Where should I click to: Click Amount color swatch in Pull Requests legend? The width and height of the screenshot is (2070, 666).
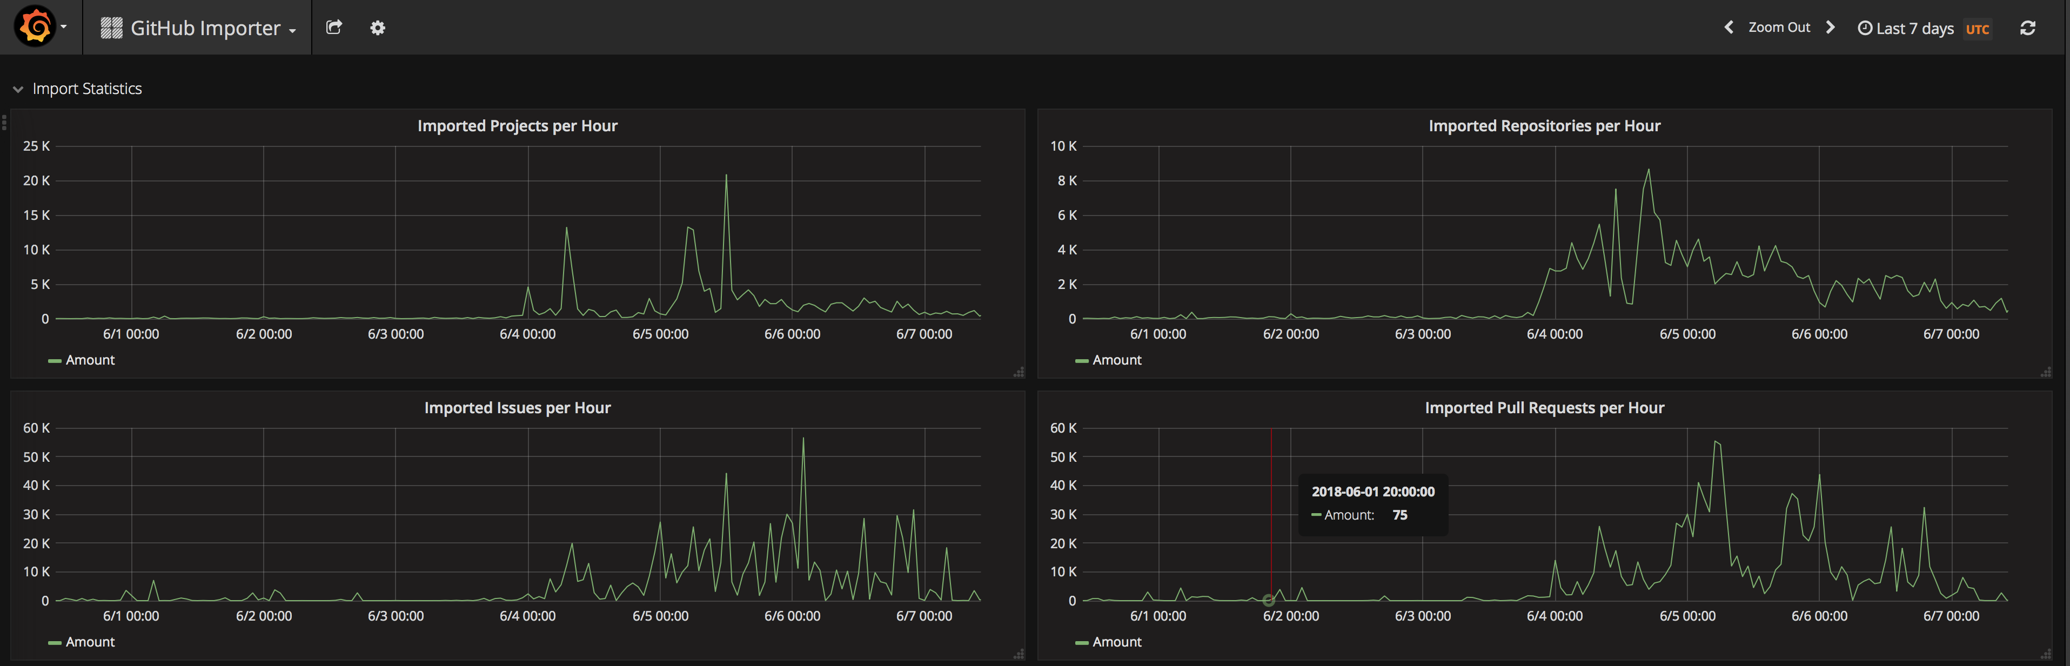[1082, 643]
